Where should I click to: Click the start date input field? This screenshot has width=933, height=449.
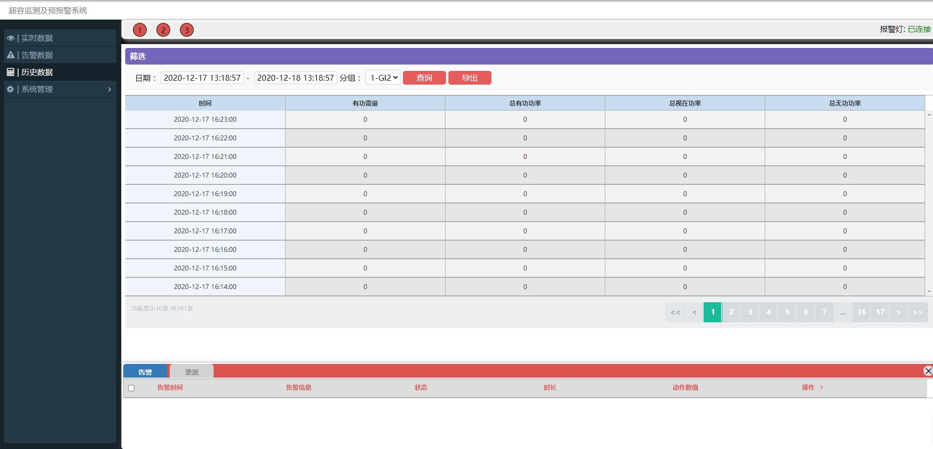pyautogui.click(x=202, y=78)
